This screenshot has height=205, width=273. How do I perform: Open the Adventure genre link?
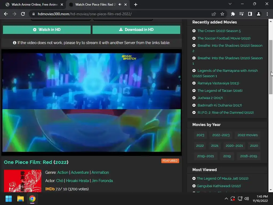[80, 172]
